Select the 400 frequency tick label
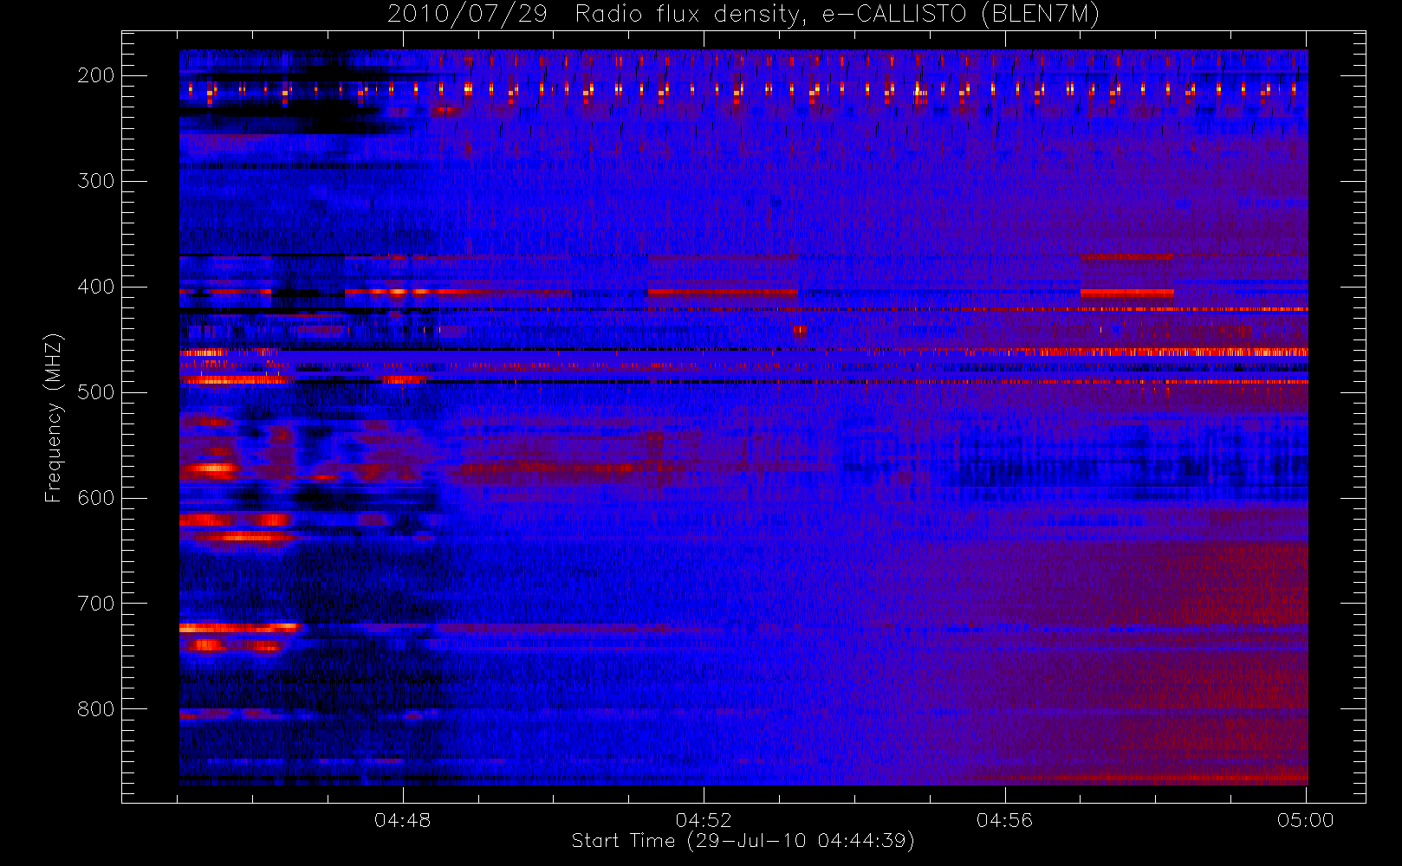1402x866 pixels. (95, 287)
